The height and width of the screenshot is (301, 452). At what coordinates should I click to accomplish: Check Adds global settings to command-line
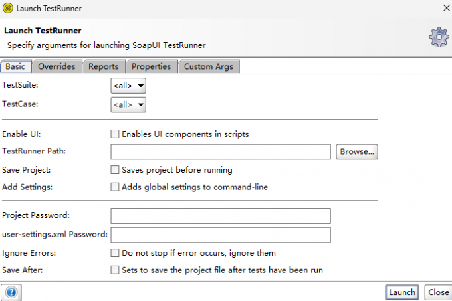coord(115,187)
